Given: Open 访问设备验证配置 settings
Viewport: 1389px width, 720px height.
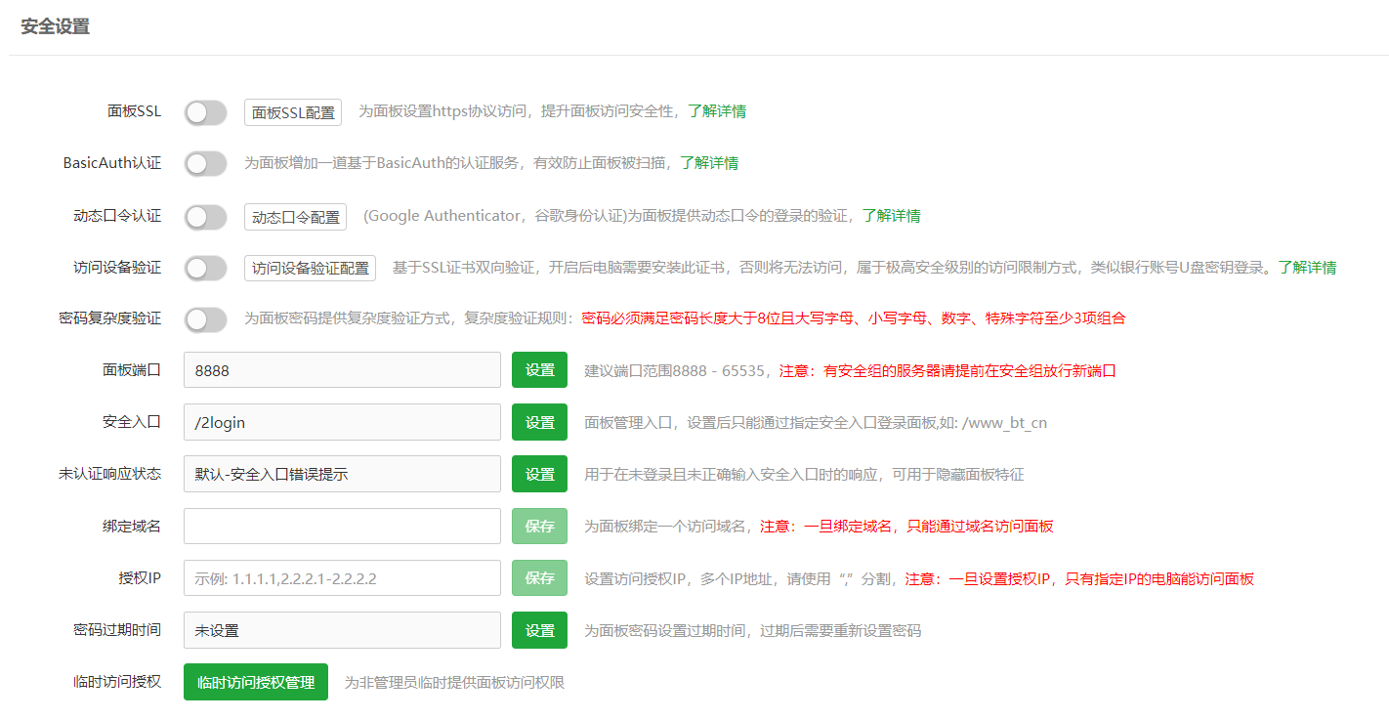Looking at the screenshot, I should [310, 269].
